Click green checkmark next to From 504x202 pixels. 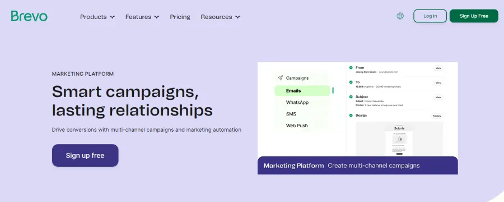coord(351,68)
